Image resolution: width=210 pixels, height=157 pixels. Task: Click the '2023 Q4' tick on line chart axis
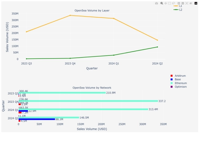pyautogui.click(x=70, y=64)
